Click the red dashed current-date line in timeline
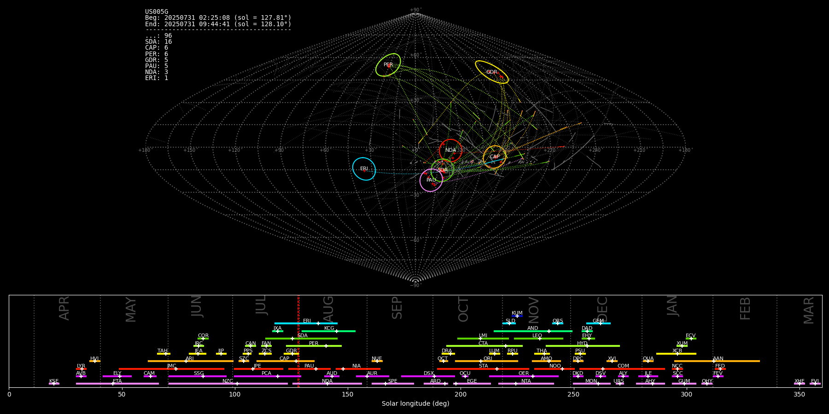829x414 pixels. (x=298, y=341)
